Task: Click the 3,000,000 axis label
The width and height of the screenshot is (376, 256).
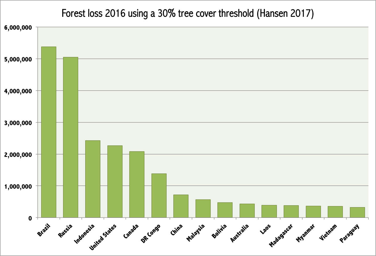Action: click(x=18, y=123)
